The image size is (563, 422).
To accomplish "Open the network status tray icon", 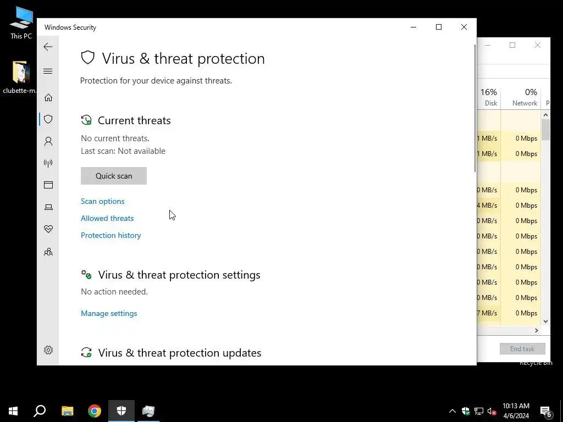I will click(479, 411).
